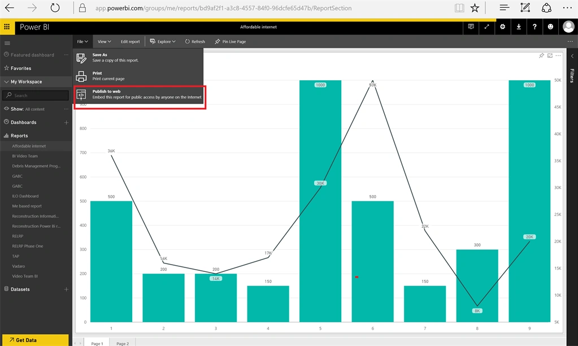Open the settings gear icon
578x346 pixels.
(x=502, y=27)
